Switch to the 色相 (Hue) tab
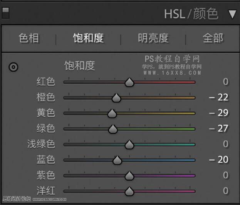This screenshot has width=240, height=205. [29, 38]
